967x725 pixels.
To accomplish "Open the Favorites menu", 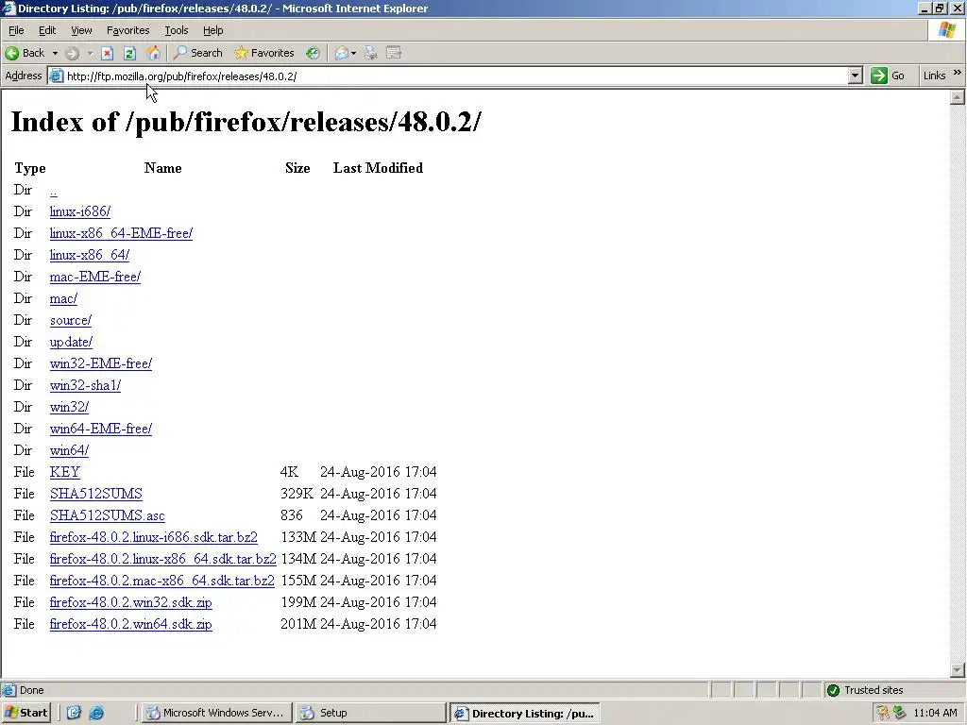I will point(127,30).
